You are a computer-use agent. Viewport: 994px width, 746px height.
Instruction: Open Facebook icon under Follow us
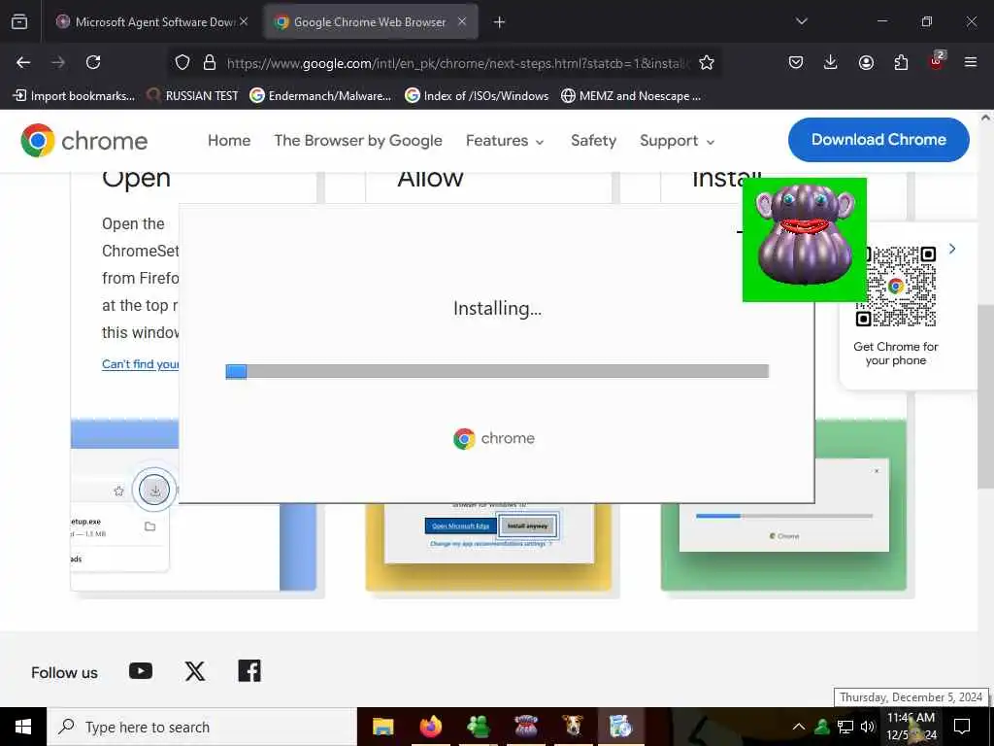(x=249, y=671)
